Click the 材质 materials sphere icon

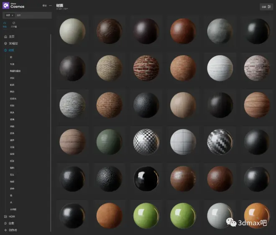click(x=5, y=50)
